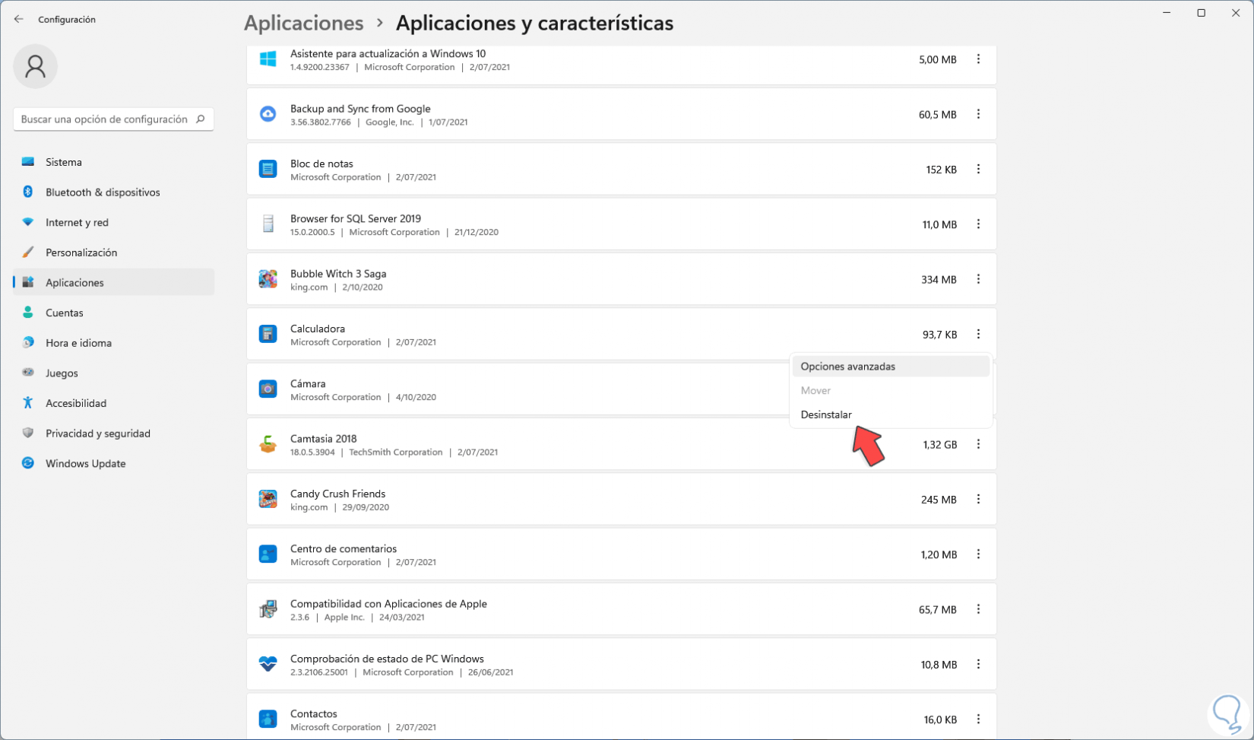Viewport: 1254px width, 740px height.
Task: Click the 1,32 GB size value
Action: pos(940,444)
